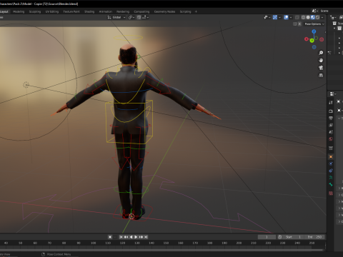Open the Modeling workspace tab
This screenshot has height=257, width=343.
tap(19, 11)
